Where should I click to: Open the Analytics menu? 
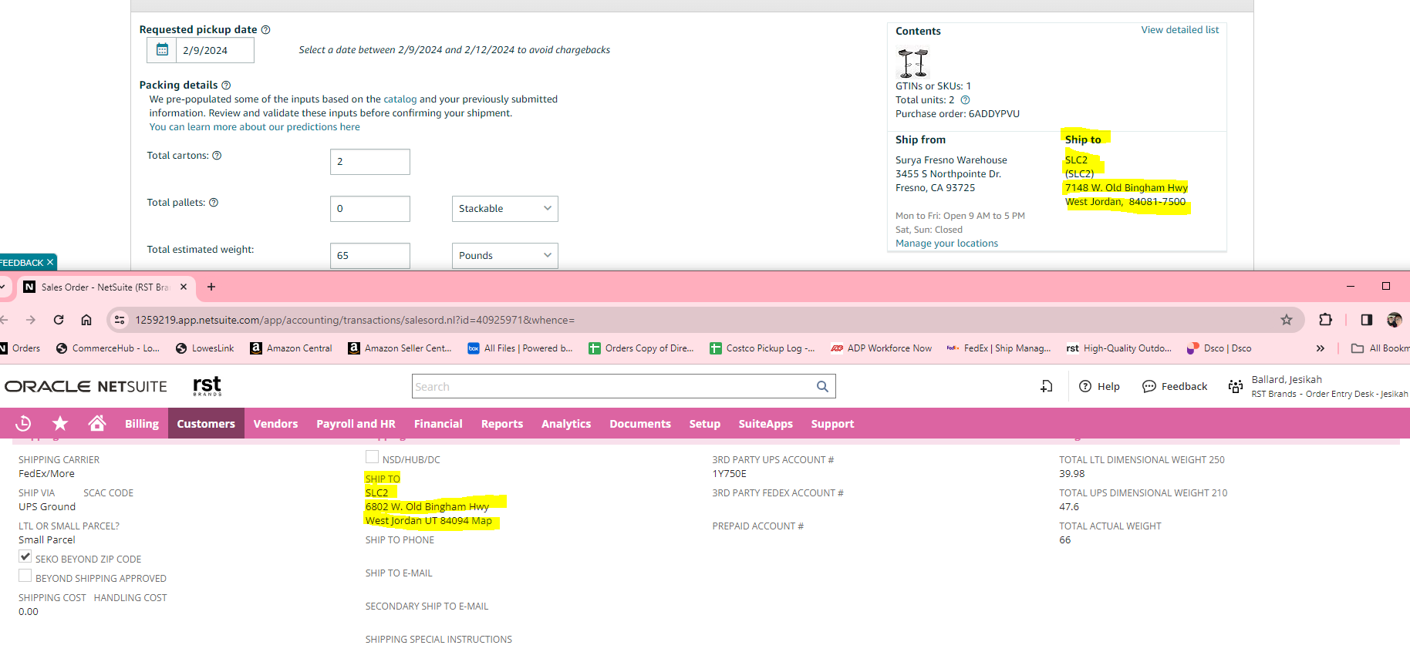point(566,424)
